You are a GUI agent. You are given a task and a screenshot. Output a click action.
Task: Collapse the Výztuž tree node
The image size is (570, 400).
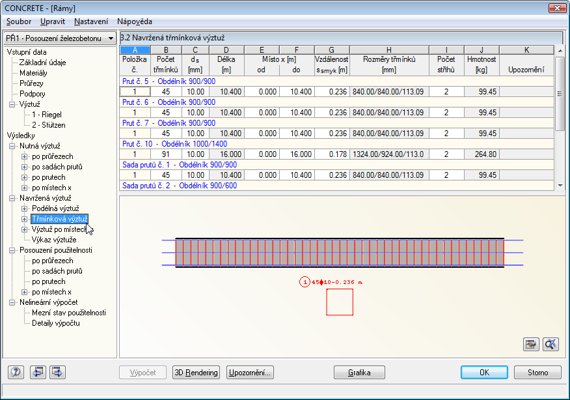(12, 104)
